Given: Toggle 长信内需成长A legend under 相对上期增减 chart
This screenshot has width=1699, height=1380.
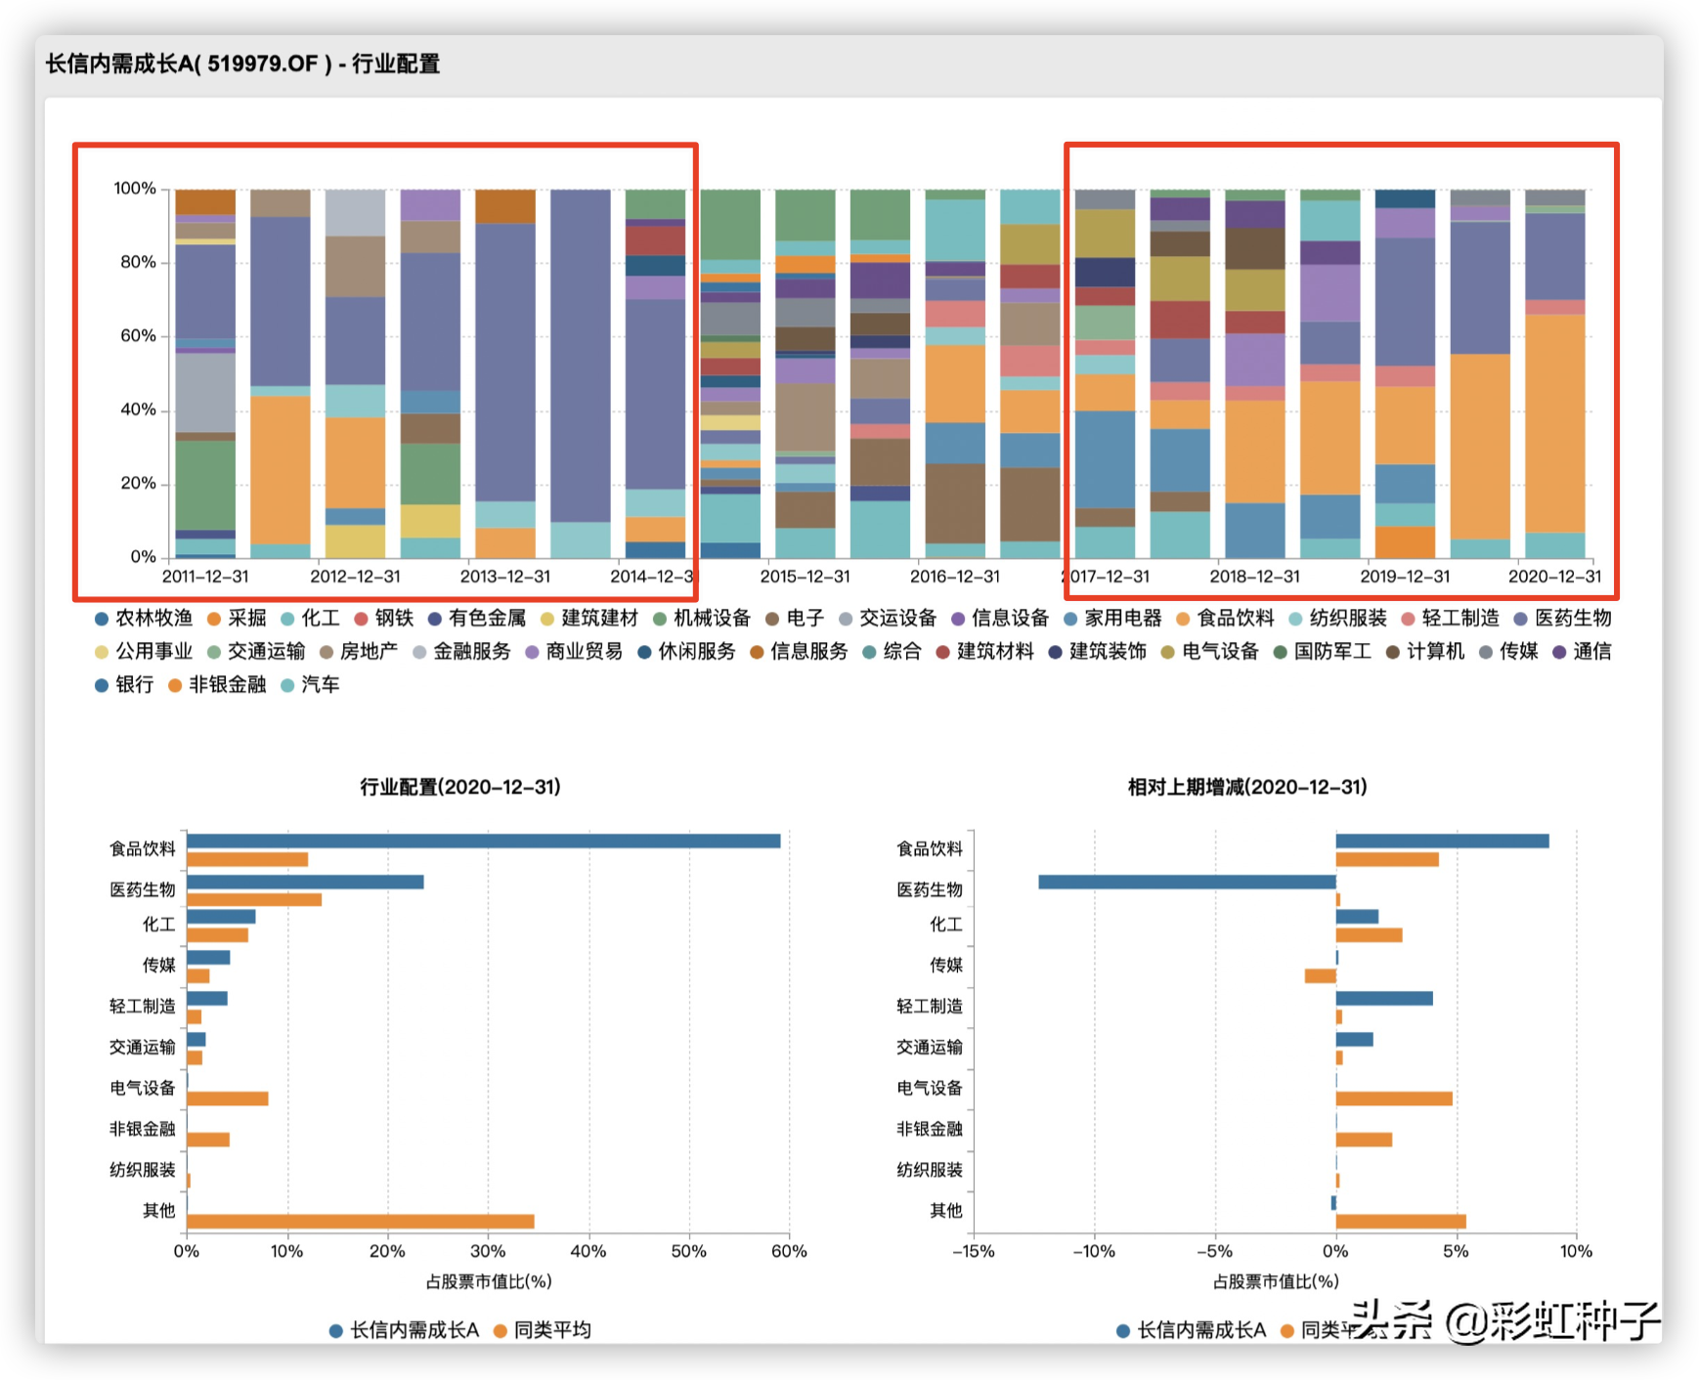Looking at the screenshot, I should coord(1192,1330).
